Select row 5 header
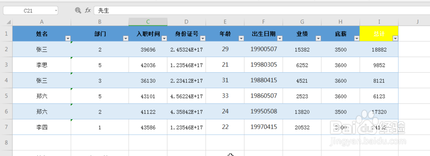430x156 pixels. point(6,96)
